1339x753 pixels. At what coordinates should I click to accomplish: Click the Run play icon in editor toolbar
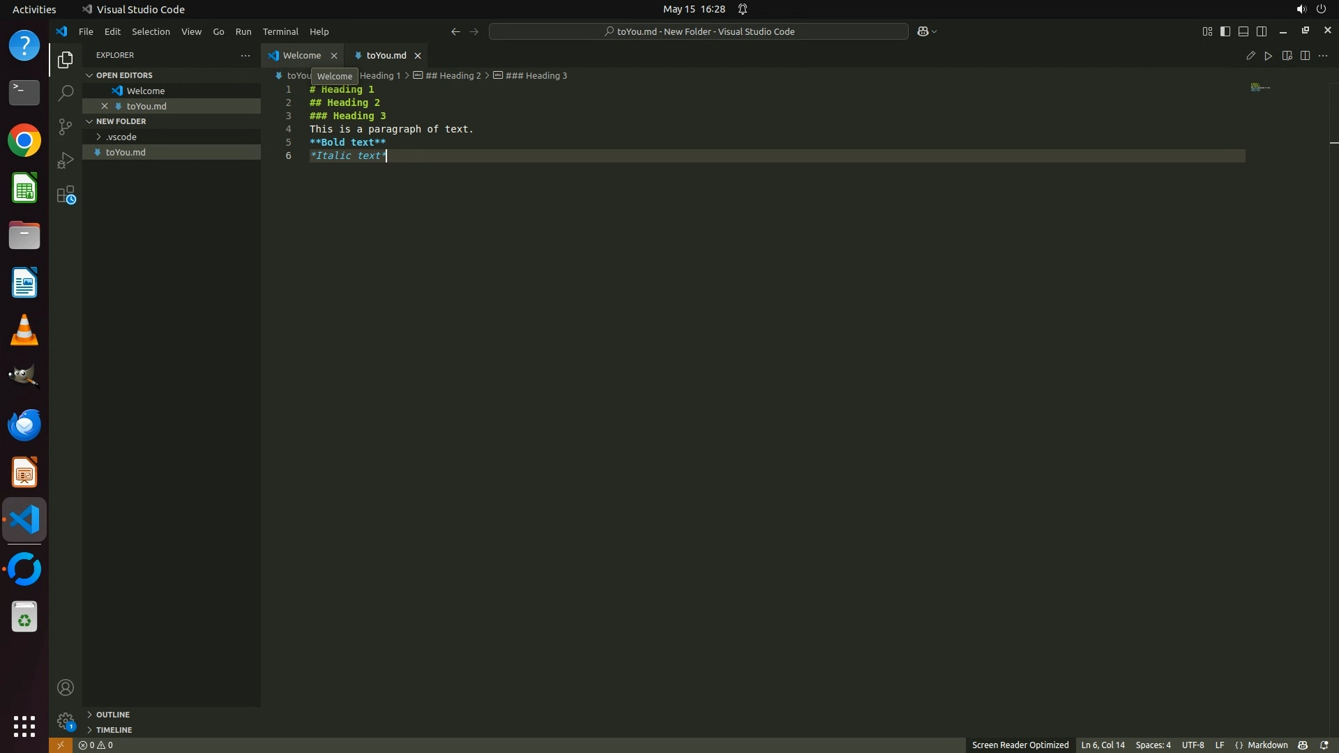[x=1269, y=56]
